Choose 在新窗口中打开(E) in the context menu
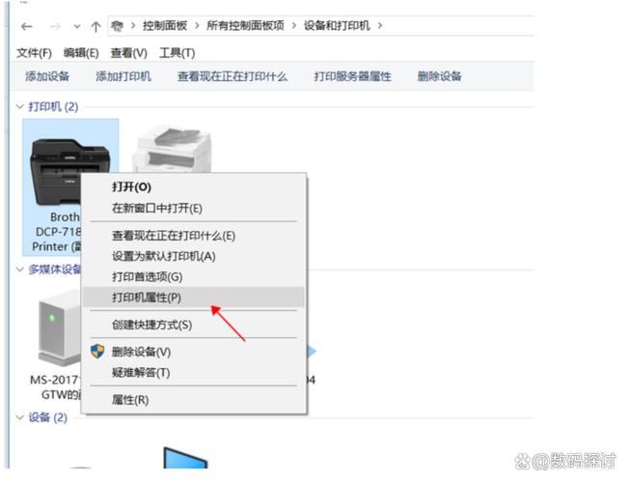 click(193, 208)
